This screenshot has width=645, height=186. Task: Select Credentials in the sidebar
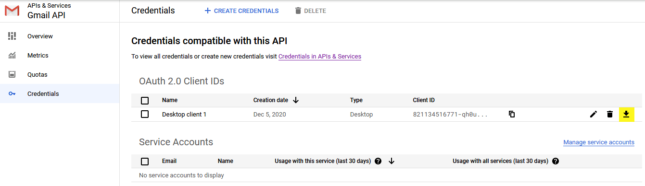(x=60, y=94)
